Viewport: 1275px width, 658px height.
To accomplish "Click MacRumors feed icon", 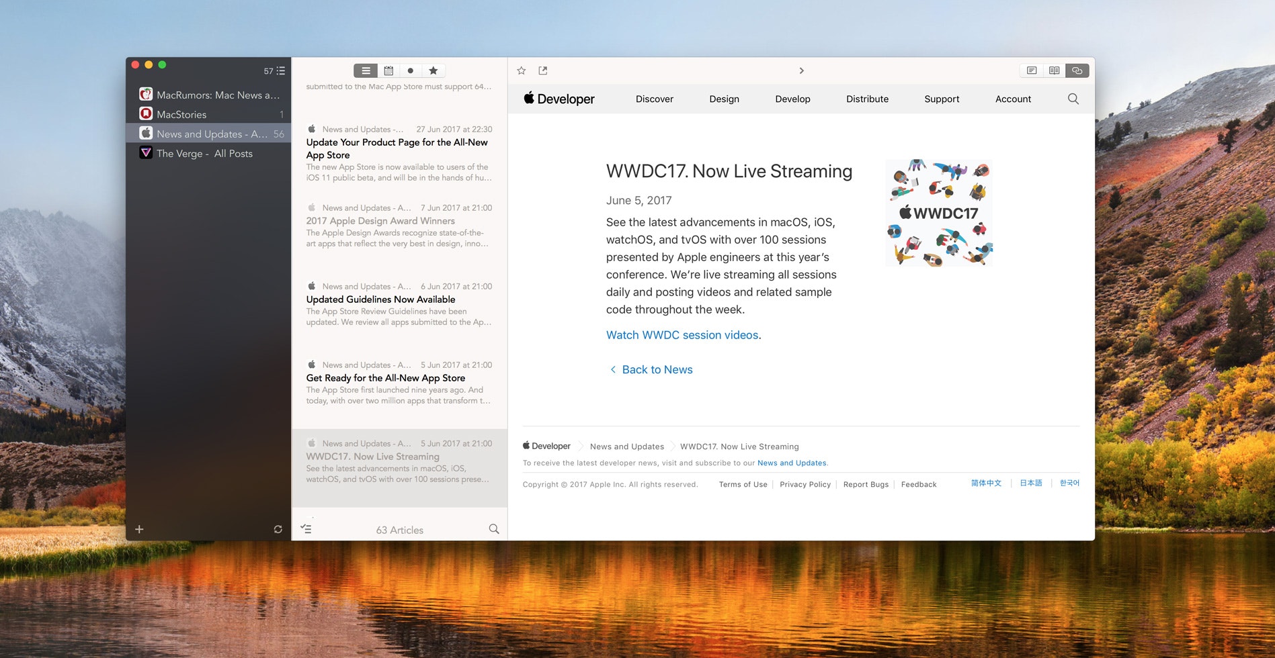I will [x=146, y=94].
